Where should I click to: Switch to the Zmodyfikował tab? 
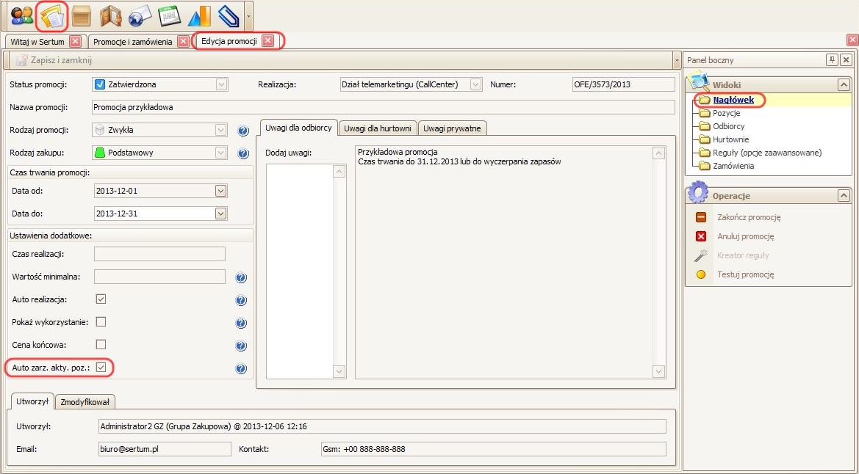pos(85,401)
